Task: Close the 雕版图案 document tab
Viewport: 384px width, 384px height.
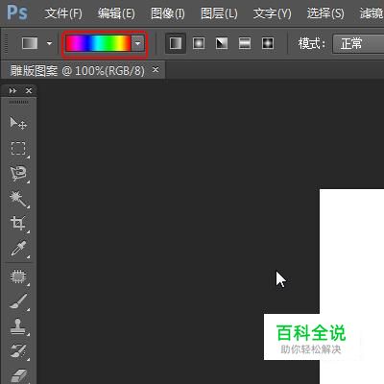Action: pyautogui.click(x=156, y=69)
